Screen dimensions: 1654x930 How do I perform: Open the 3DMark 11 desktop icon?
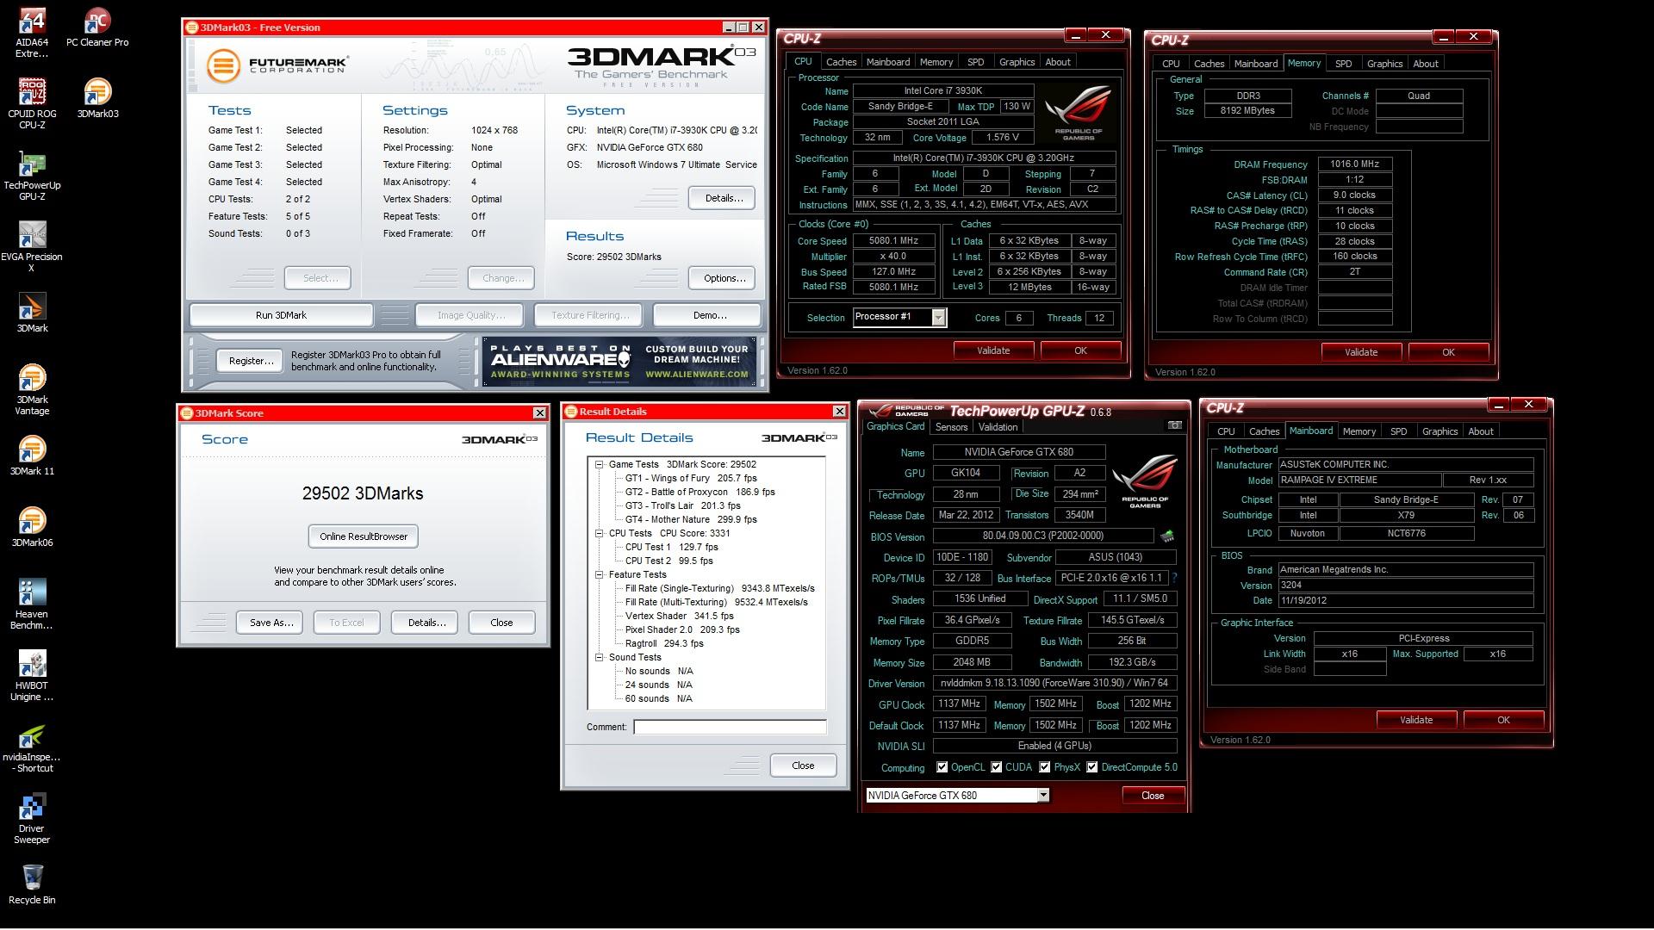pos(32,456)
